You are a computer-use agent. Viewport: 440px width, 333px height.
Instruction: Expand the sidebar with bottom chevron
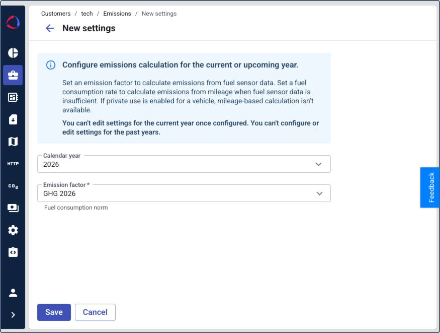(13, 315)
